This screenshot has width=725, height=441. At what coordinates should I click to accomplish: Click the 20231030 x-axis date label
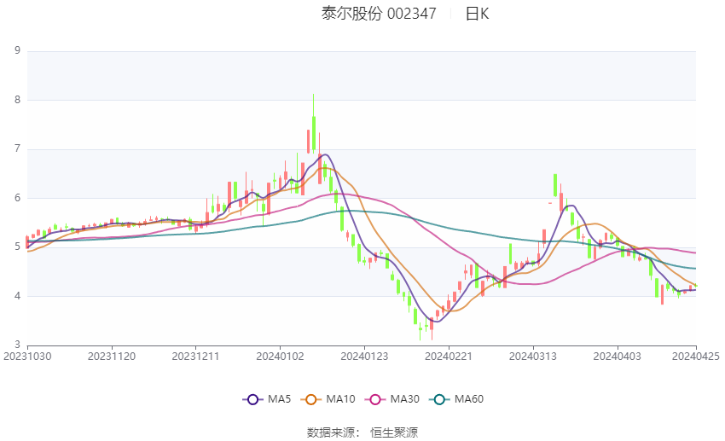pyautogui.click(x=27, y=357)
